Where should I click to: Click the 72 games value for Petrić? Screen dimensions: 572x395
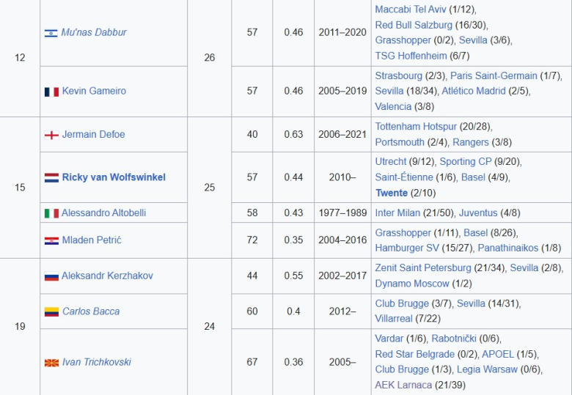pyautogui.click(x=252, y=240)
